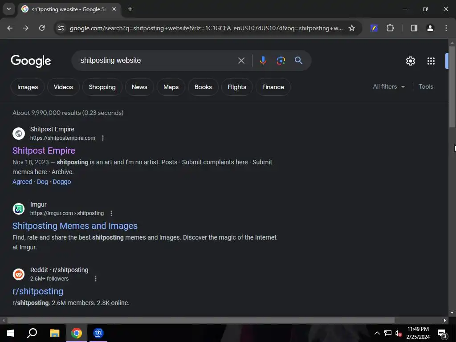
Task: Go forward in browser history
Action: tap(26, 28)
